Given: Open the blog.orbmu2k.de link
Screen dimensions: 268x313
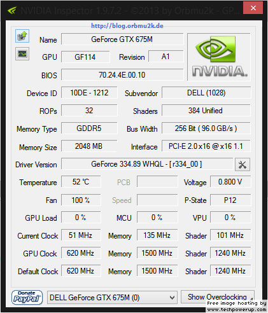Looking at the screenshot, I should coord(127,26).
